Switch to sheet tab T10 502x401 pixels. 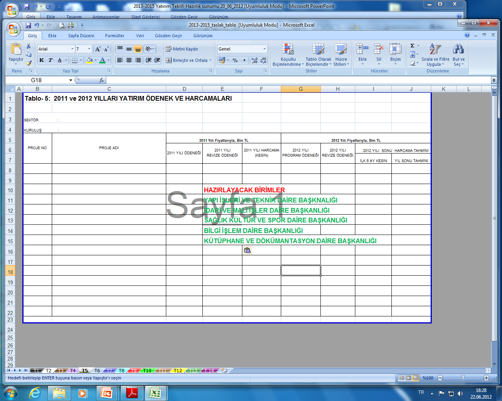point(147,370)
